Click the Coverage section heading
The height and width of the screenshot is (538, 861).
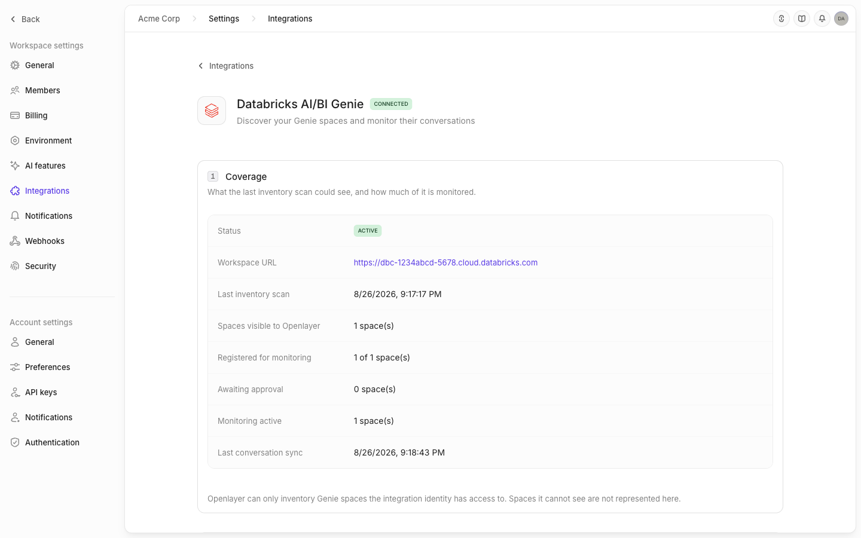(246, 176)
